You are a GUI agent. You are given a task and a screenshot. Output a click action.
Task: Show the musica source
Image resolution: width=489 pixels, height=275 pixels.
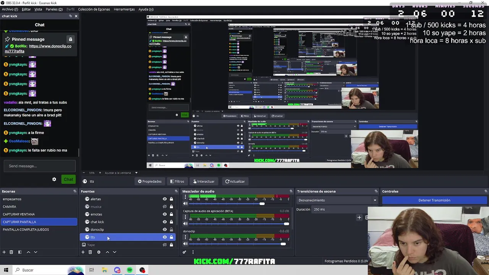click(x=165, y=207)
